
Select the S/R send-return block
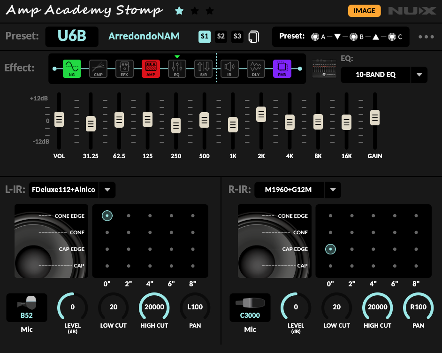pos(203,69)
